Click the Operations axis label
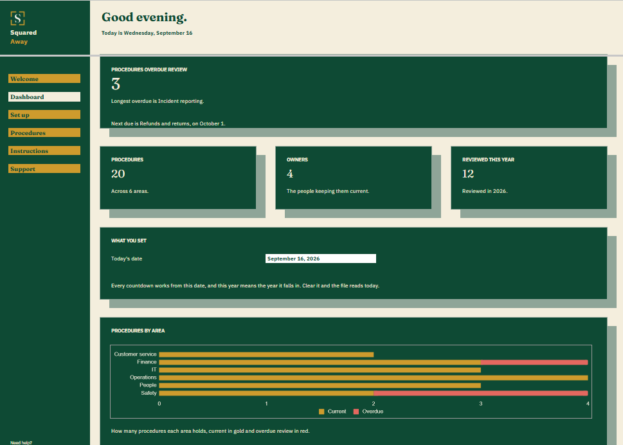623x445 pixels. pyautogui.click(x=143, y=377)
